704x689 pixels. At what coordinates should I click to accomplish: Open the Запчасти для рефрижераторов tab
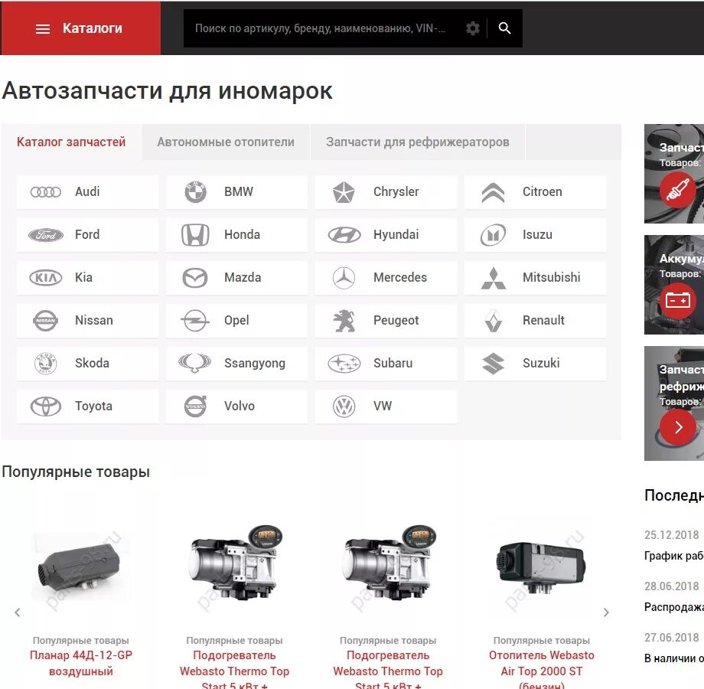coord(418,142)
